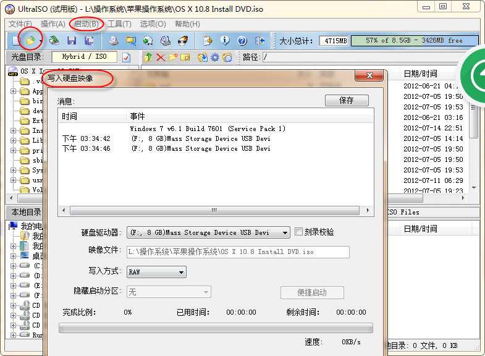Open the 硬盘驱动器 drive dropdown

coord(208,232)
